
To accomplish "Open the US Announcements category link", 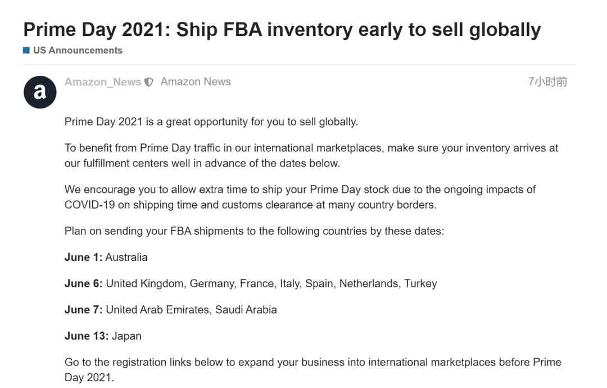I will coord(78,51).
